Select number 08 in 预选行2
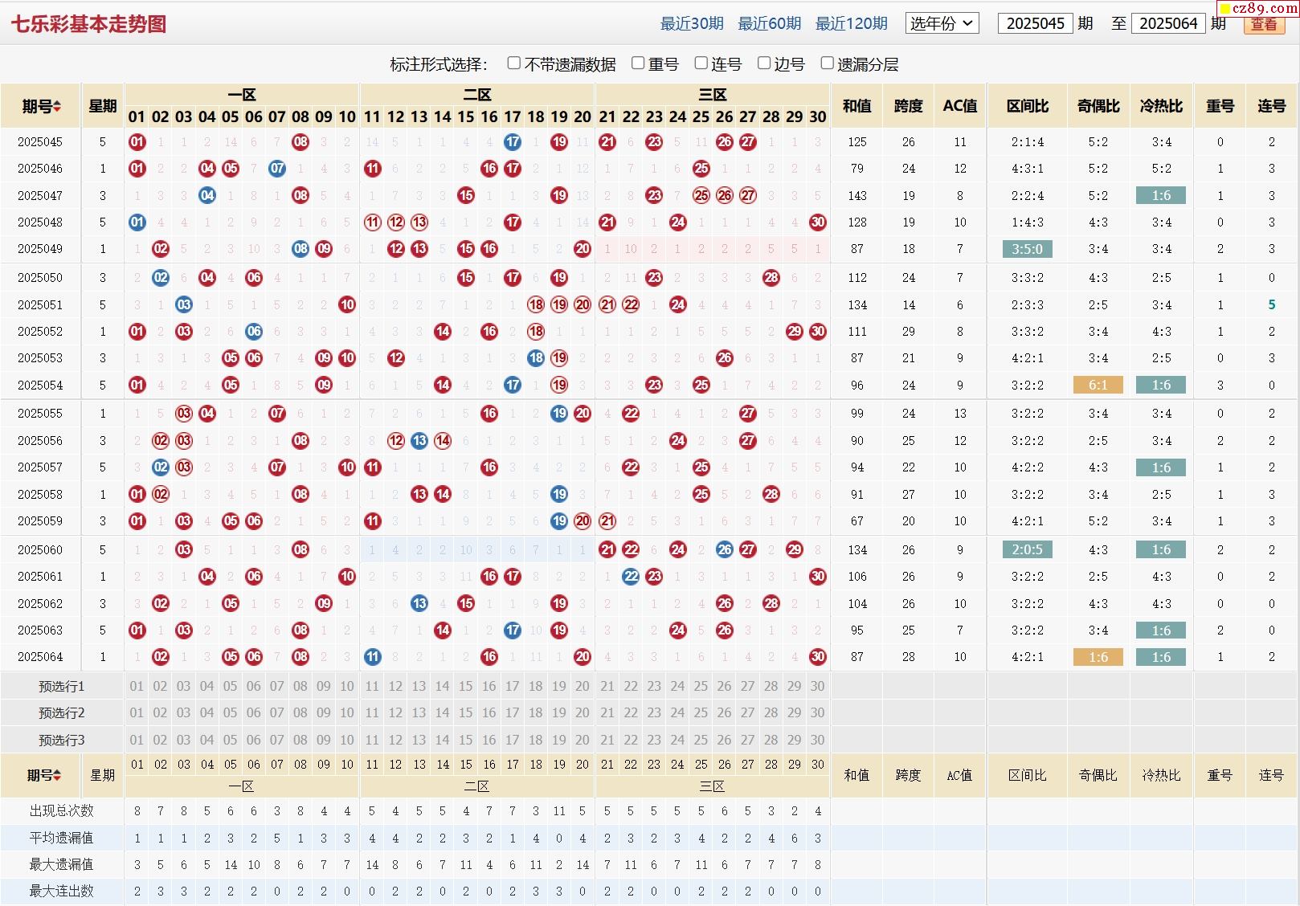This screenshot has width=1300, height=906. pyautogui.click(x=300, y=713)
